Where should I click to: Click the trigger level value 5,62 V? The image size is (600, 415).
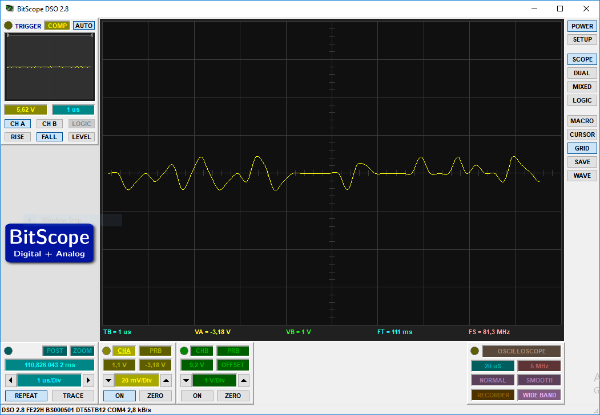point(26,109)
